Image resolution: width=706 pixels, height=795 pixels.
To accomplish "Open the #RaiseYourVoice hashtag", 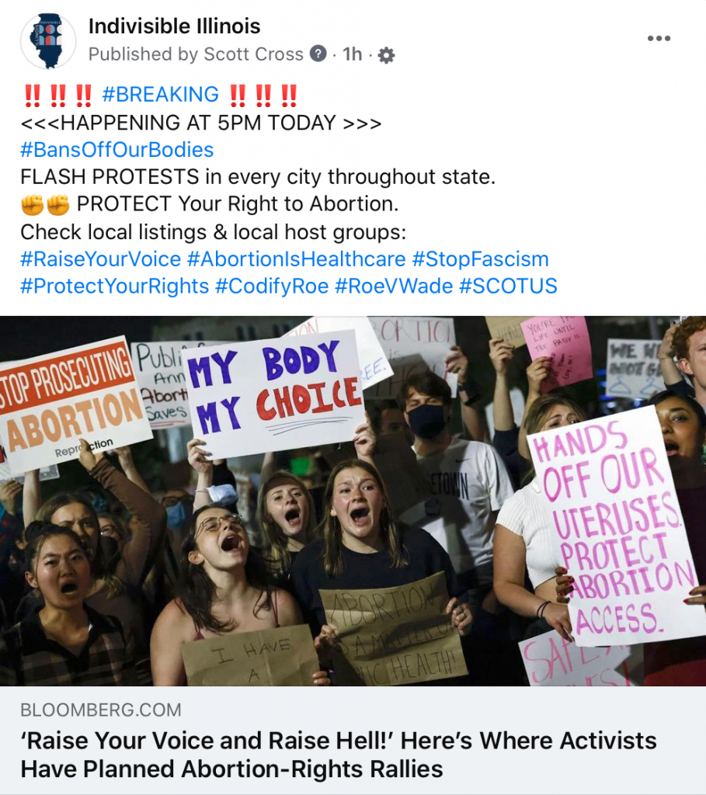I will point(100,259).
